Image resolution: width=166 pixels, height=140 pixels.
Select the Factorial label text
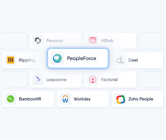pyautogui.click(x=109, y=80)
